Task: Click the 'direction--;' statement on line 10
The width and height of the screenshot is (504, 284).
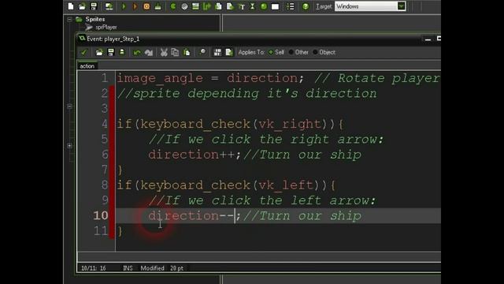Action: [x=195, y=215]
